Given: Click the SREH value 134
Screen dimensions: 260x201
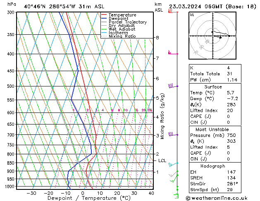Looking at the screenshot, I should (231, 178).
